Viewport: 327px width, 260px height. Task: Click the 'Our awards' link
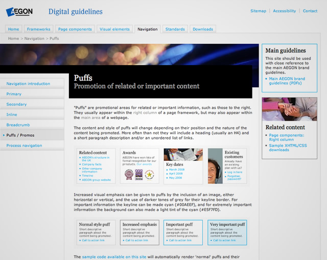pos(144,164)
